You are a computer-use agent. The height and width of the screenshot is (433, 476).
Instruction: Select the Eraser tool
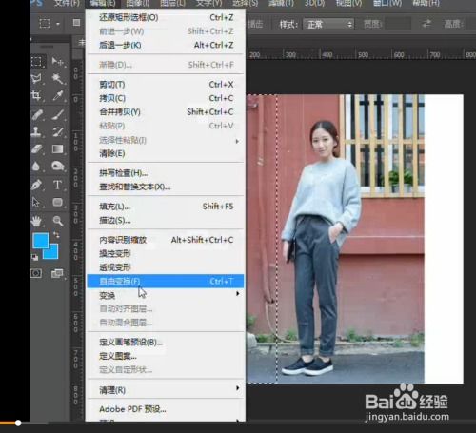tap(37, 148)
